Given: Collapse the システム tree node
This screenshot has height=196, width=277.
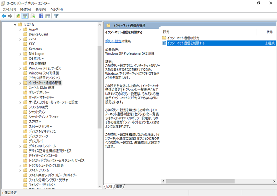Looking at the screenshot, I should (15, 24).
